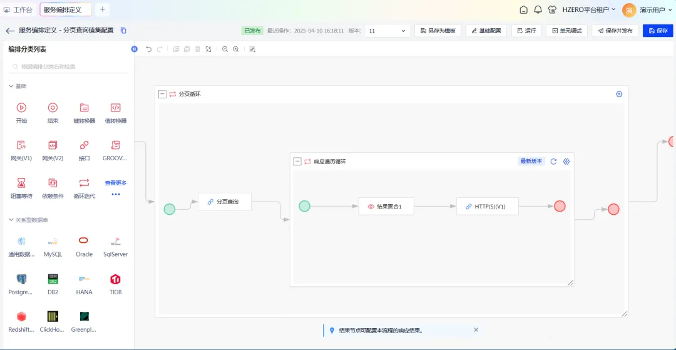The image size is (676, 350).
Task: Open 基础配置 settings
Action: coord(486,31)
